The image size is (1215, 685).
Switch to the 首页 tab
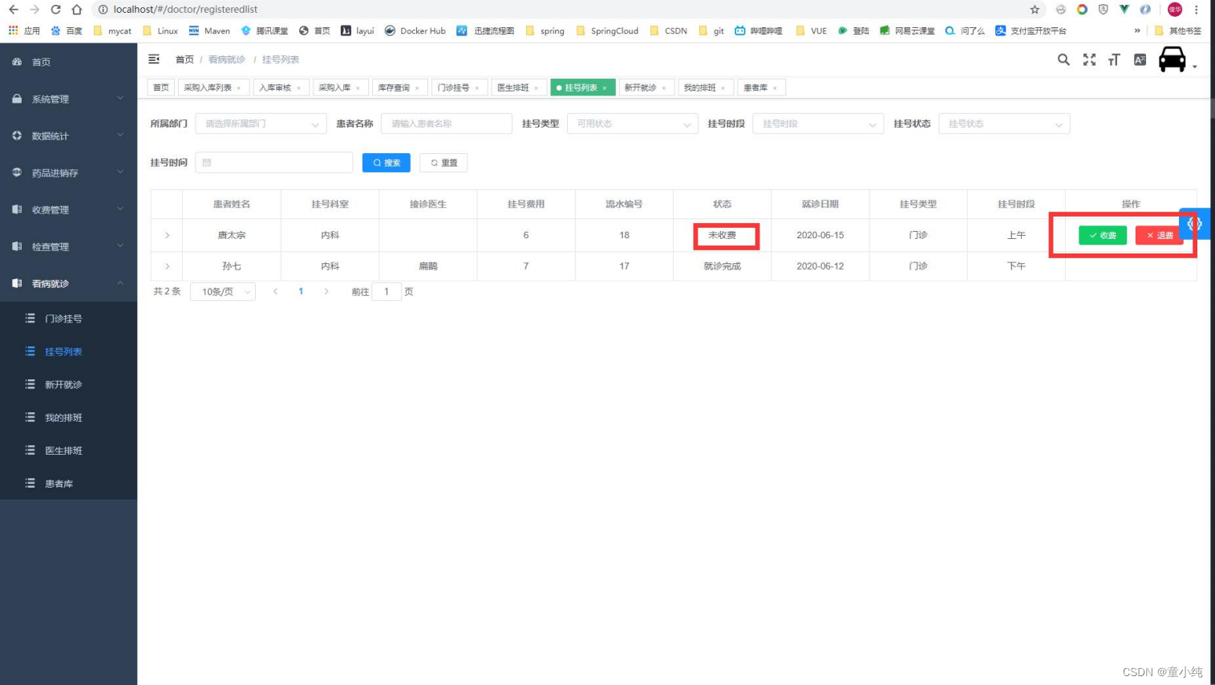(x=161, y=87)
